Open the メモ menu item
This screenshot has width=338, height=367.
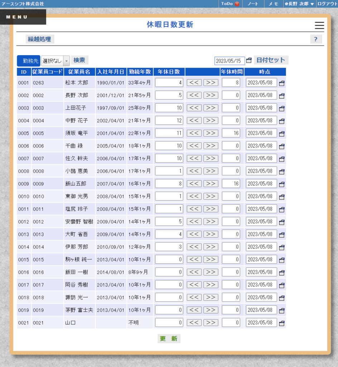click(x=274, y=4)
